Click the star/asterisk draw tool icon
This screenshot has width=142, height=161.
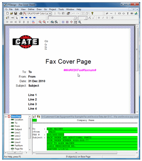pos(107,13)
